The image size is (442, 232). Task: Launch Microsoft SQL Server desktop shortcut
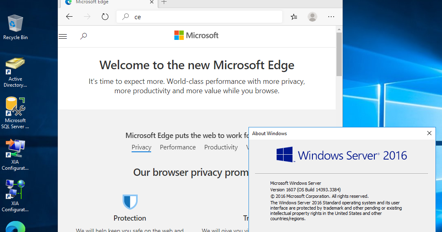point(15,113)
